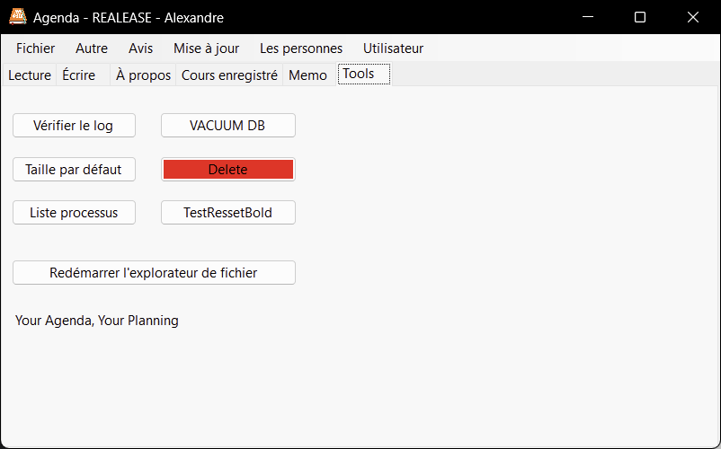Open the Utilisateur menu
The height and width of the screenshot is (449, 721).
click(393, 48)
